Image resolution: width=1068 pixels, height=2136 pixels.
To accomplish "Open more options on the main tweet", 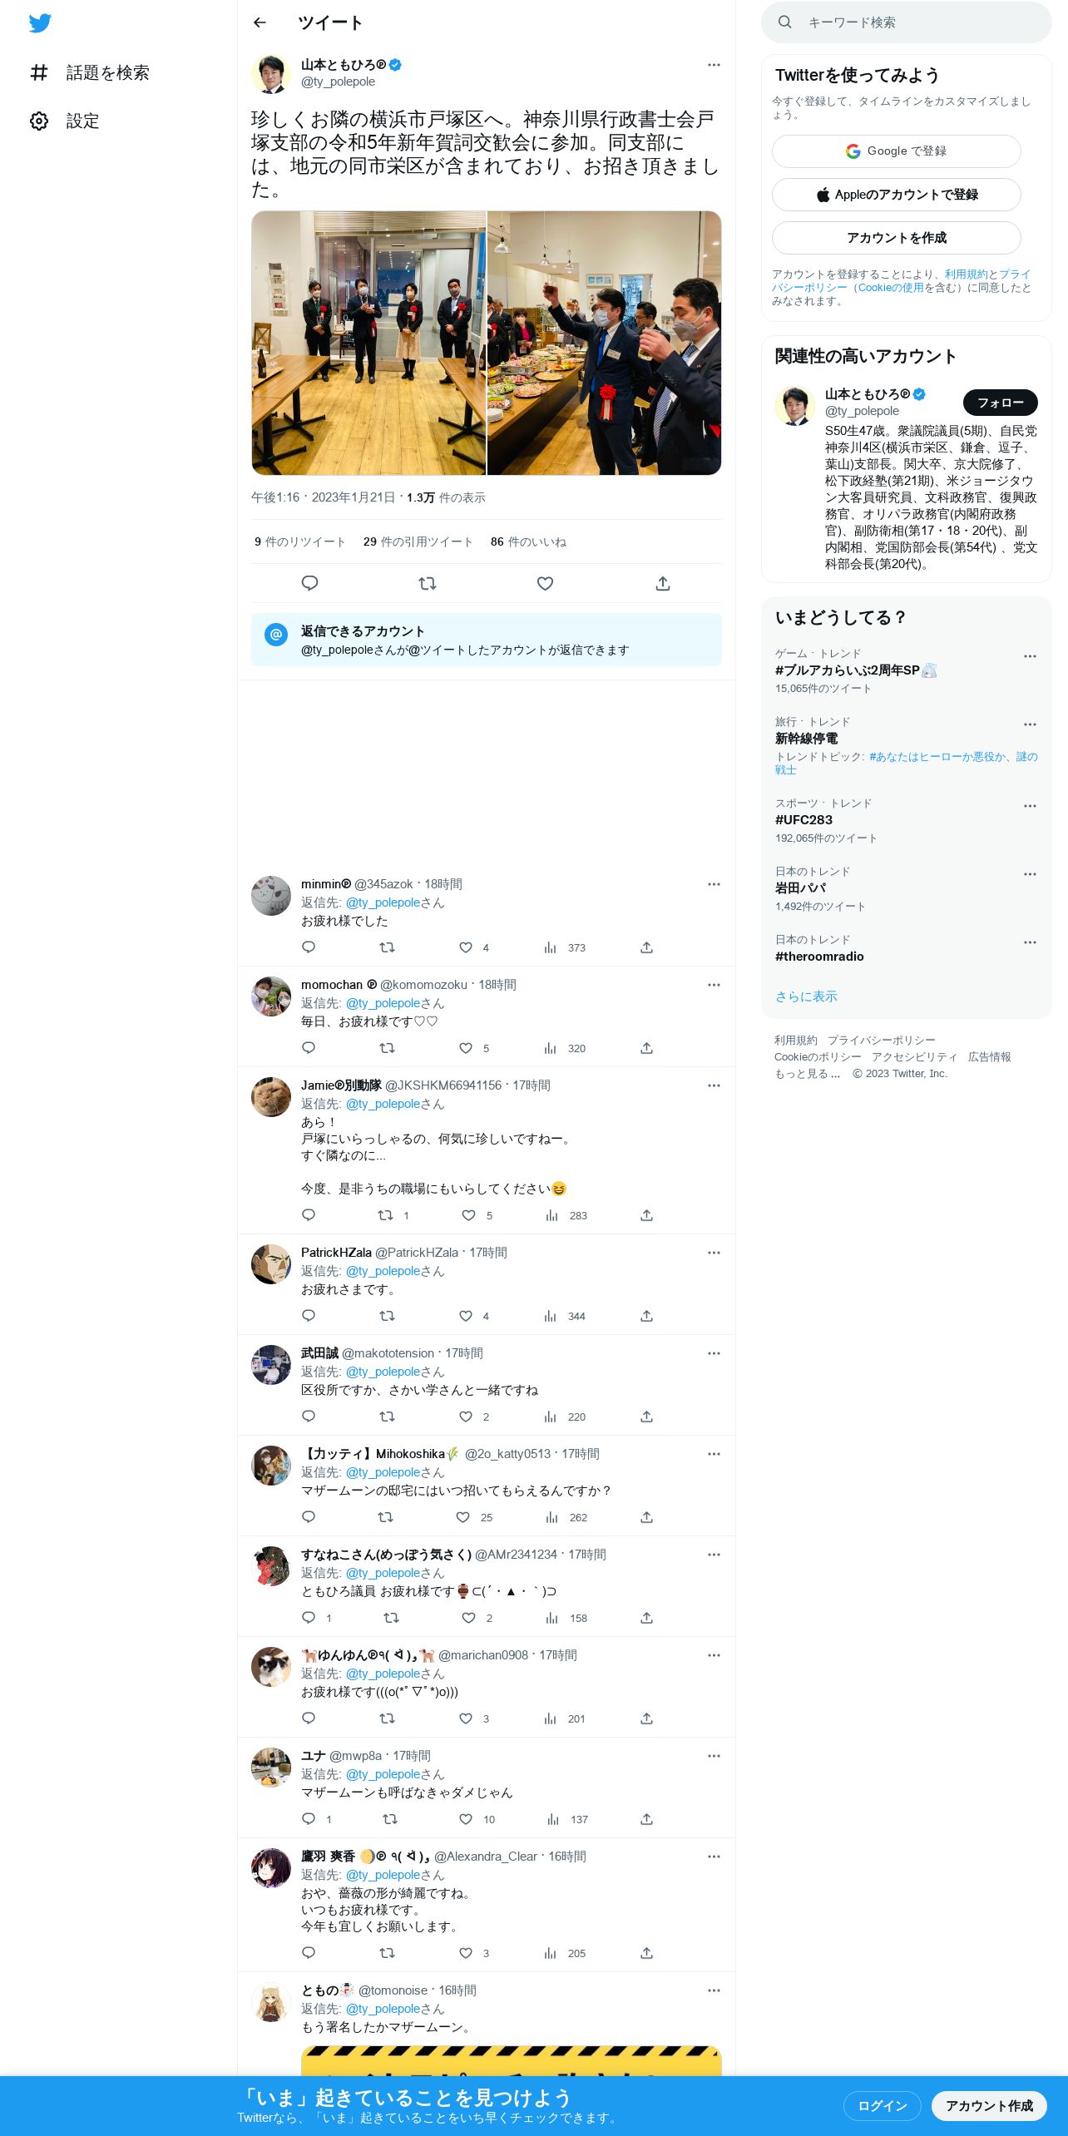I will coord(714,65).
